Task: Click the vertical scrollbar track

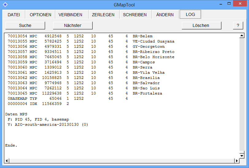Action: (x=242, y=95)
